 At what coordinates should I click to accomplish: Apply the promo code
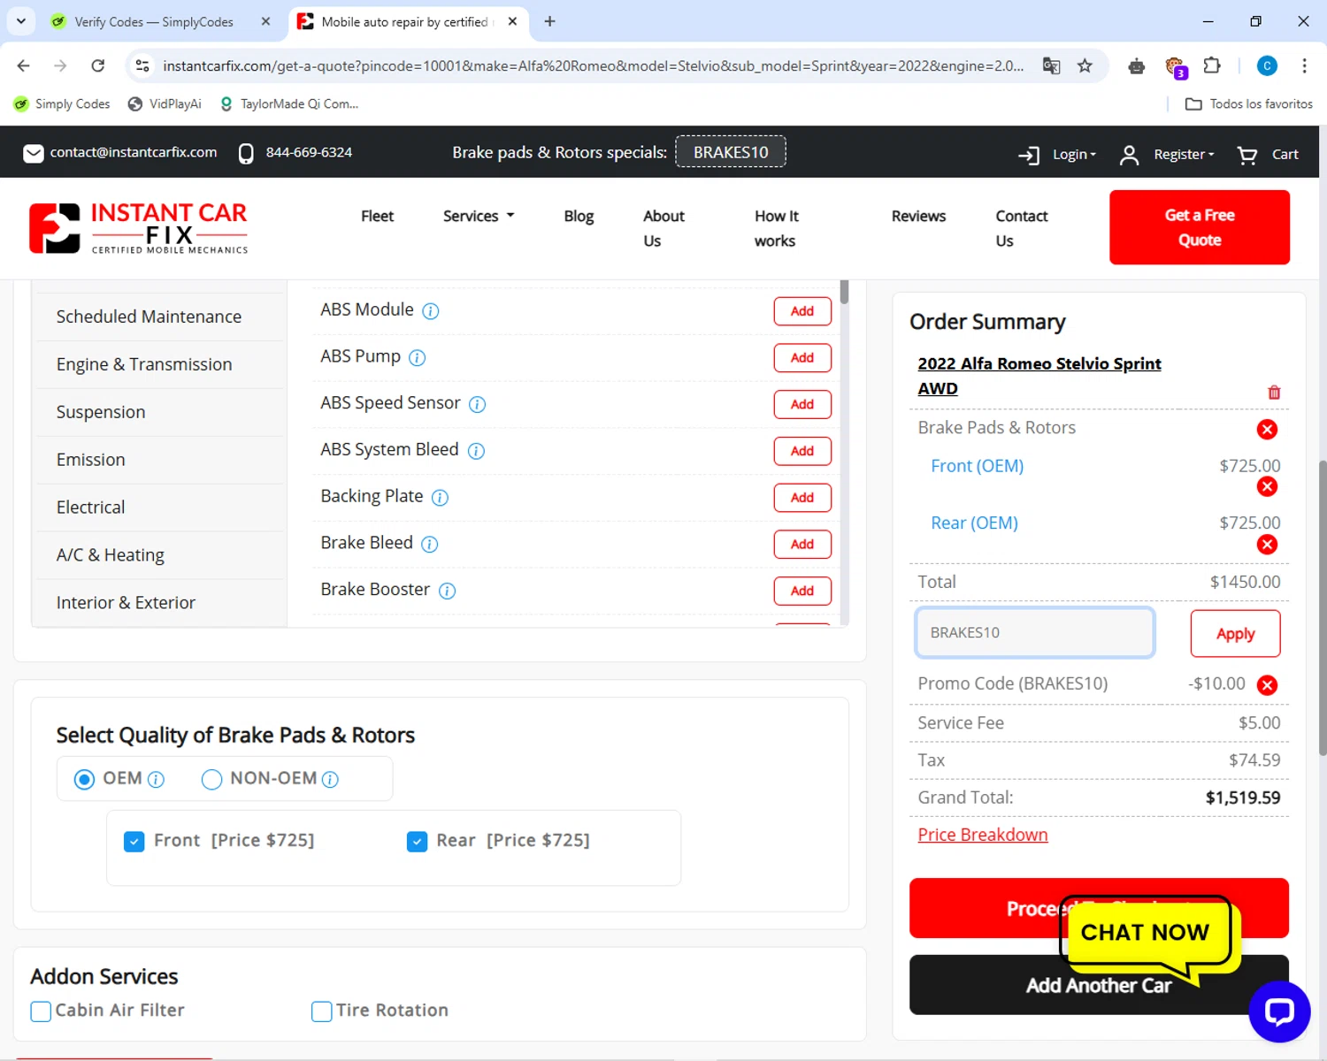tap(1235, 634)
